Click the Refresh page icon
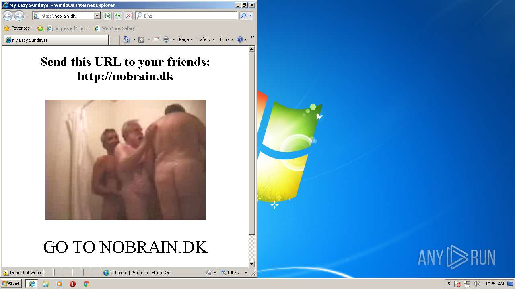The height and width of the screenshot is (289, 515). tap(118, 16)
